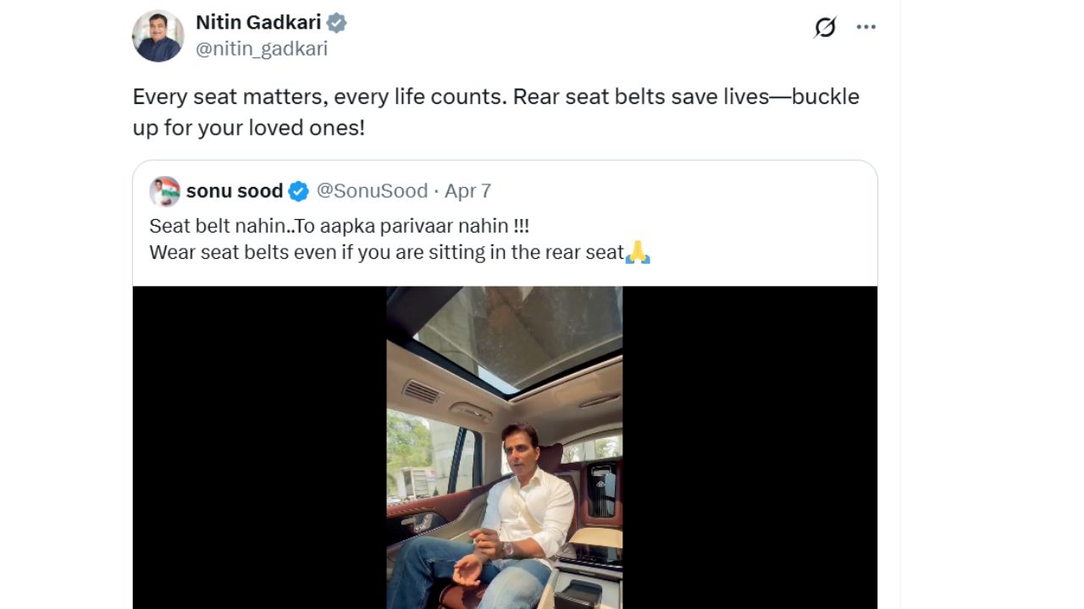Click verified badge beside Nitin Gadkari

pyautogui.click(x=337, y=23)
